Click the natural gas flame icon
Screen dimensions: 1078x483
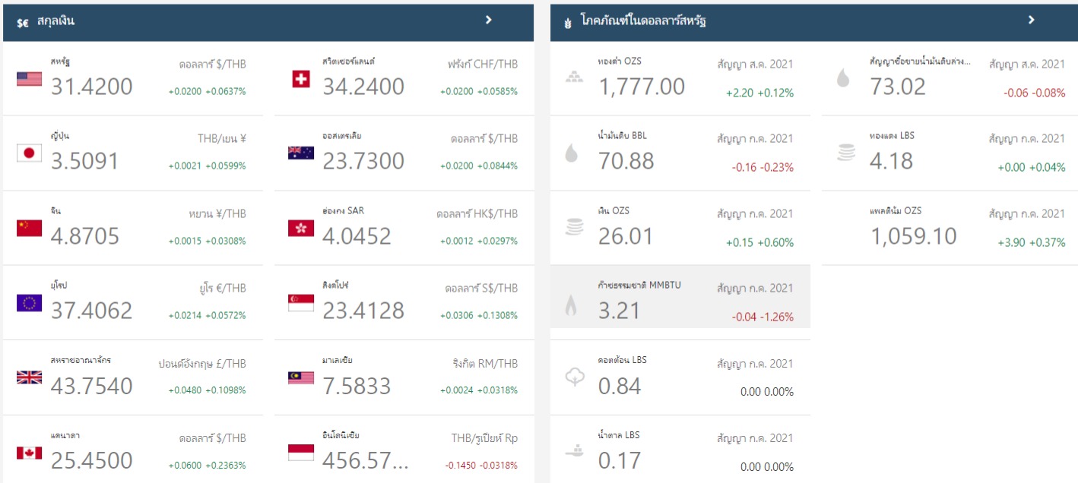click(571, 305)
